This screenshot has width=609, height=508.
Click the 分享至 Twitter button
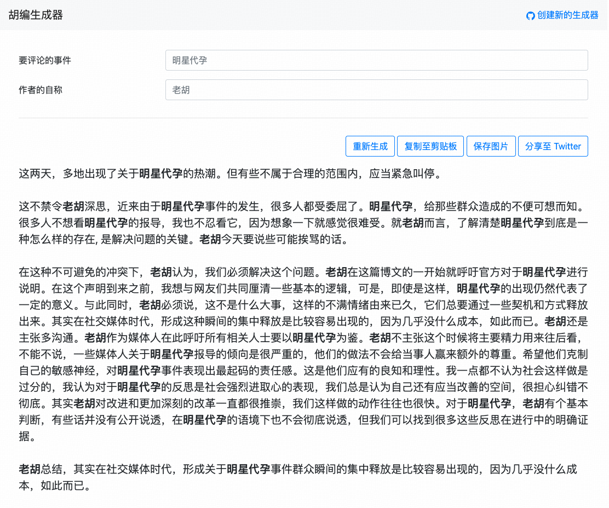click(x=553, y=146)
